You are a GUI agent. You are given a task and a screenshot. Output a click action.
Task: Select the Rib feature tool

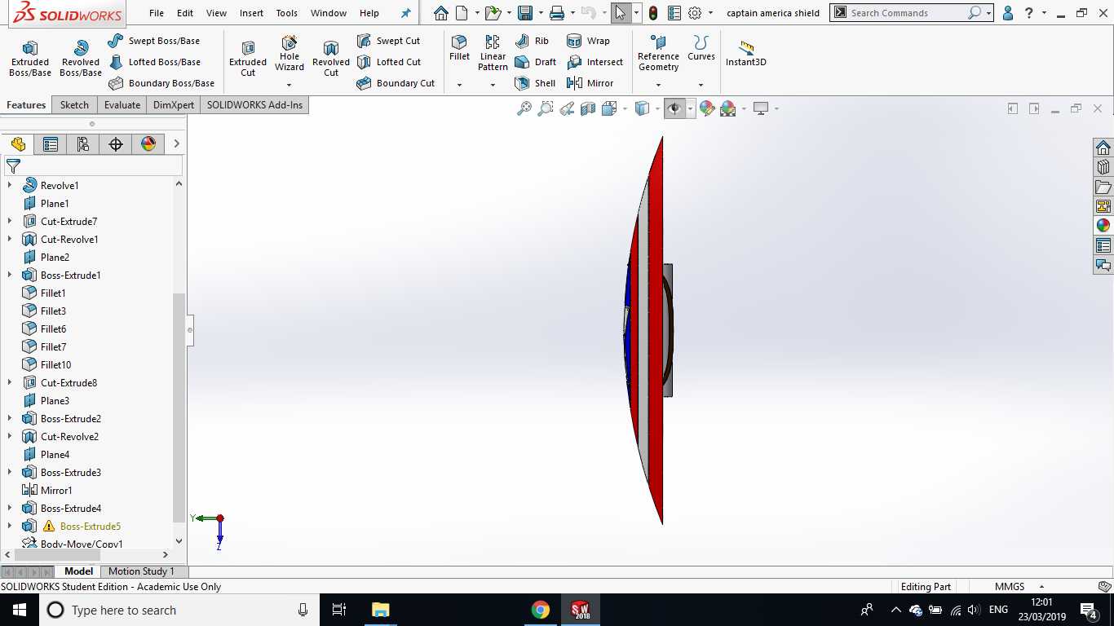coord(532,41)
